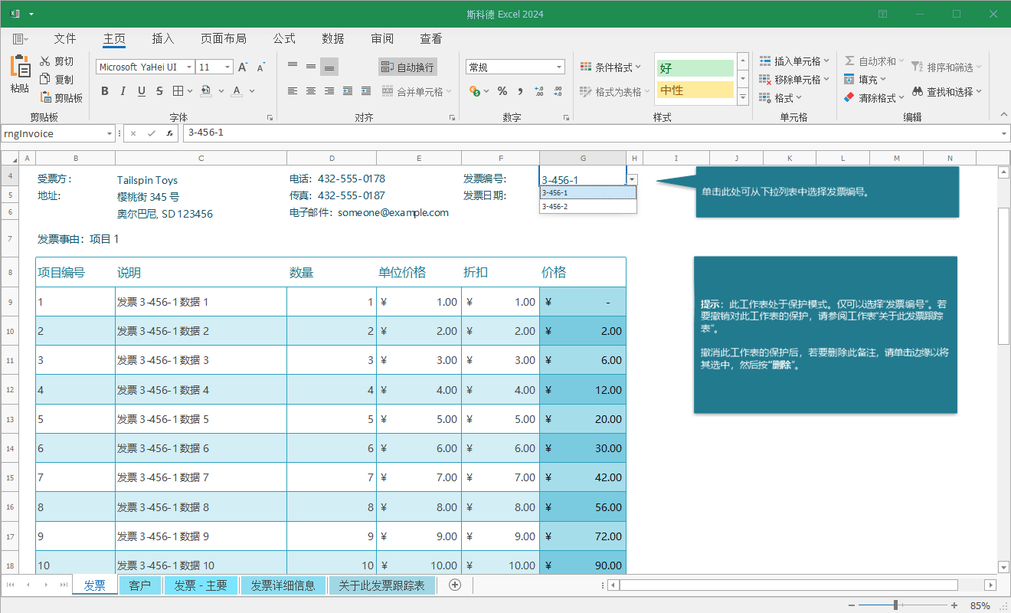Switch to the View (查看) tab
This screenshot has height=613, width=1011.
pos(431,39)
